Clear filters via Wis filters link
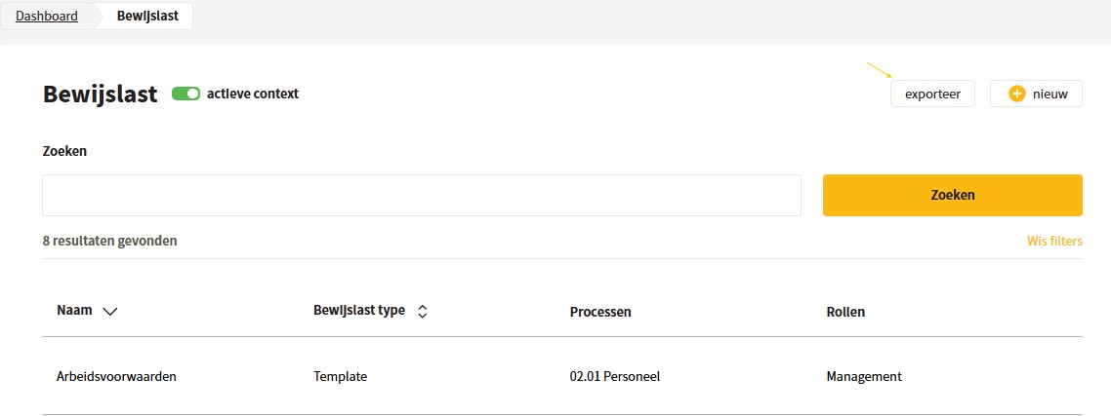This screenshot has height=416, width=1111. [x=1054, y=242]
